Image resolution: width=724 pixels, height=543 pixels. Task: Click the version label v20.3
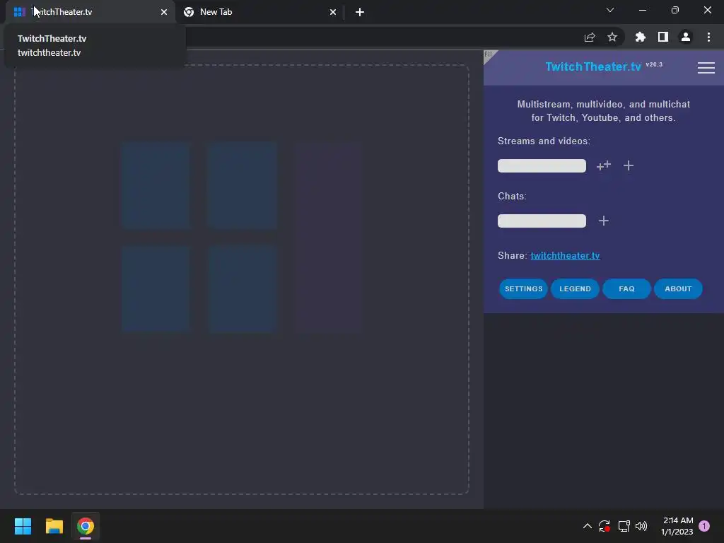tap(654, 64)
